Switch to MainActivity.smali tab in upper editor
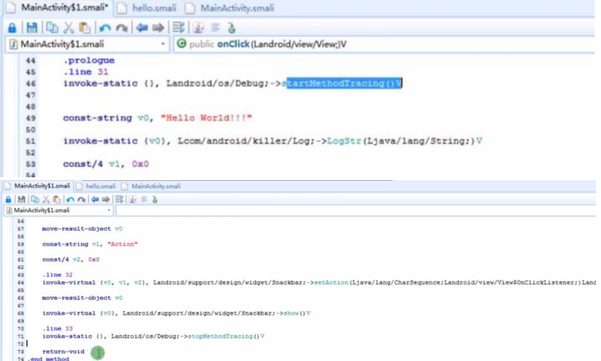 click(231, 8)
